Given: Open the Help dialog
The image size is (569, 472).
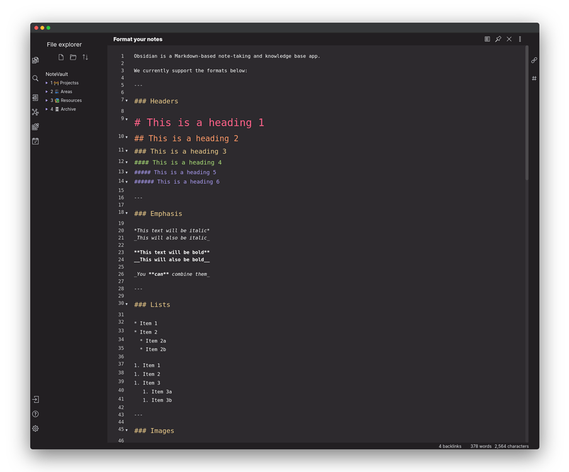Looking at the screenshot, I should point(35,413).
